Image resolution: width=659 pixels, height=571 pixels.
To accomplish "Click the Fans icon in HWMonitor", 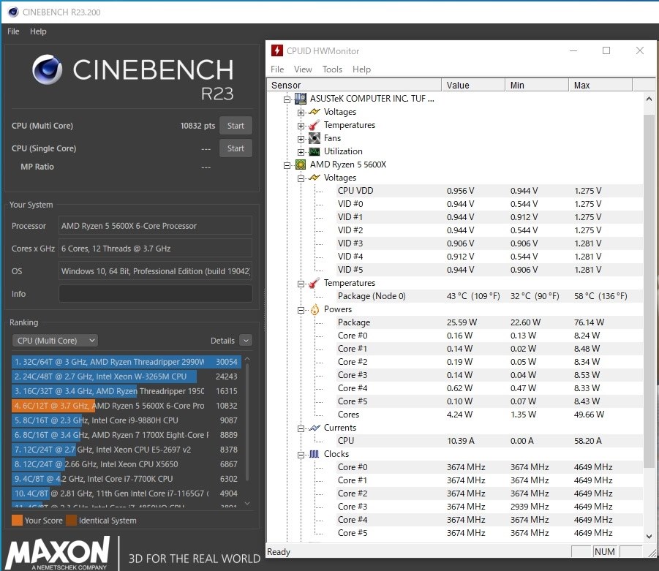I will point(315,137).
